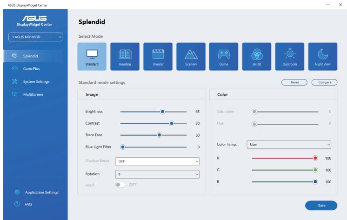347x220 pixels.
Task: Click the Saturation slider handle
Action: pos(254,112)
